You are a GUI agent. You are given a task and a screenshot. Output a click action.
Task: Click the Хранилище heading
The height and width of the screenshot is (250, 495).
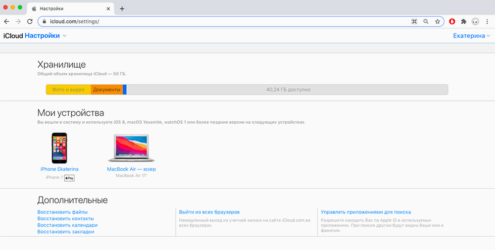tap(61, 65)
